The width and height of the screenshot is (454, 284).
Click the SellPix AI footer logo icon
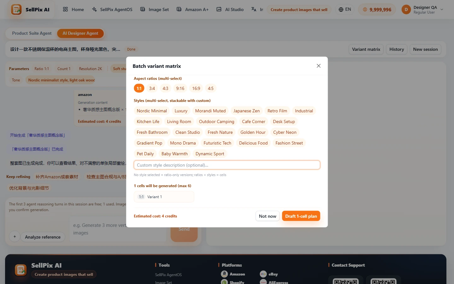click(21, 270)
